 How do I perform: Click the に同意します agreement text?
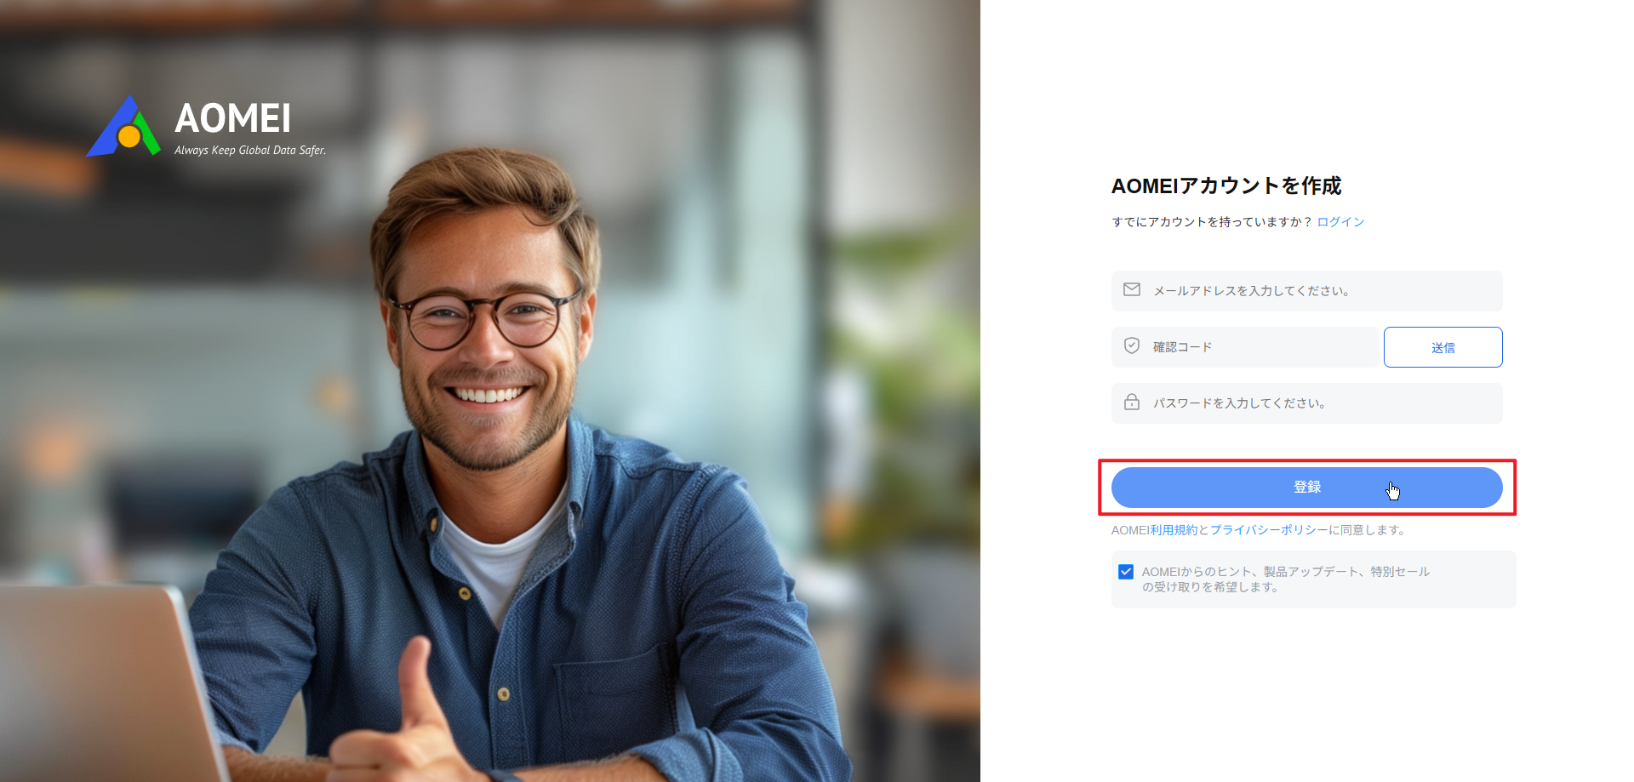pos(1368,530)
